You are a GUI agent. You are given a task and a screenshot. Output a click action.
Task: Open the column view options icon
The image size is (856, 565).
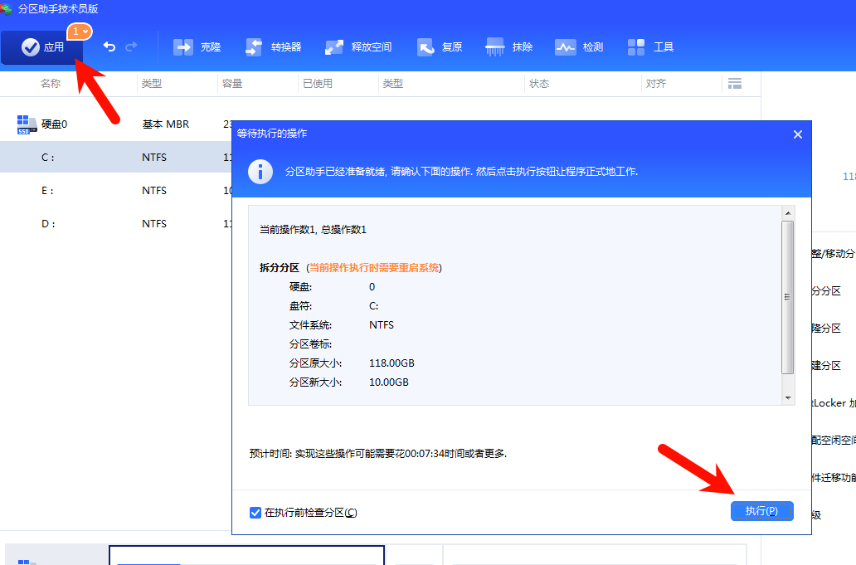[733, 84]
